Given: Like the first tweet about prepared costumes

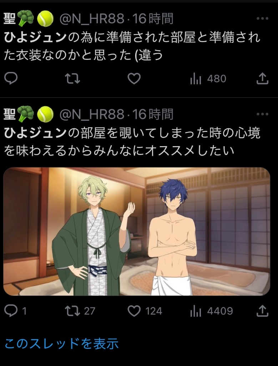Looking at the screenshot, I should pos(134,78).
